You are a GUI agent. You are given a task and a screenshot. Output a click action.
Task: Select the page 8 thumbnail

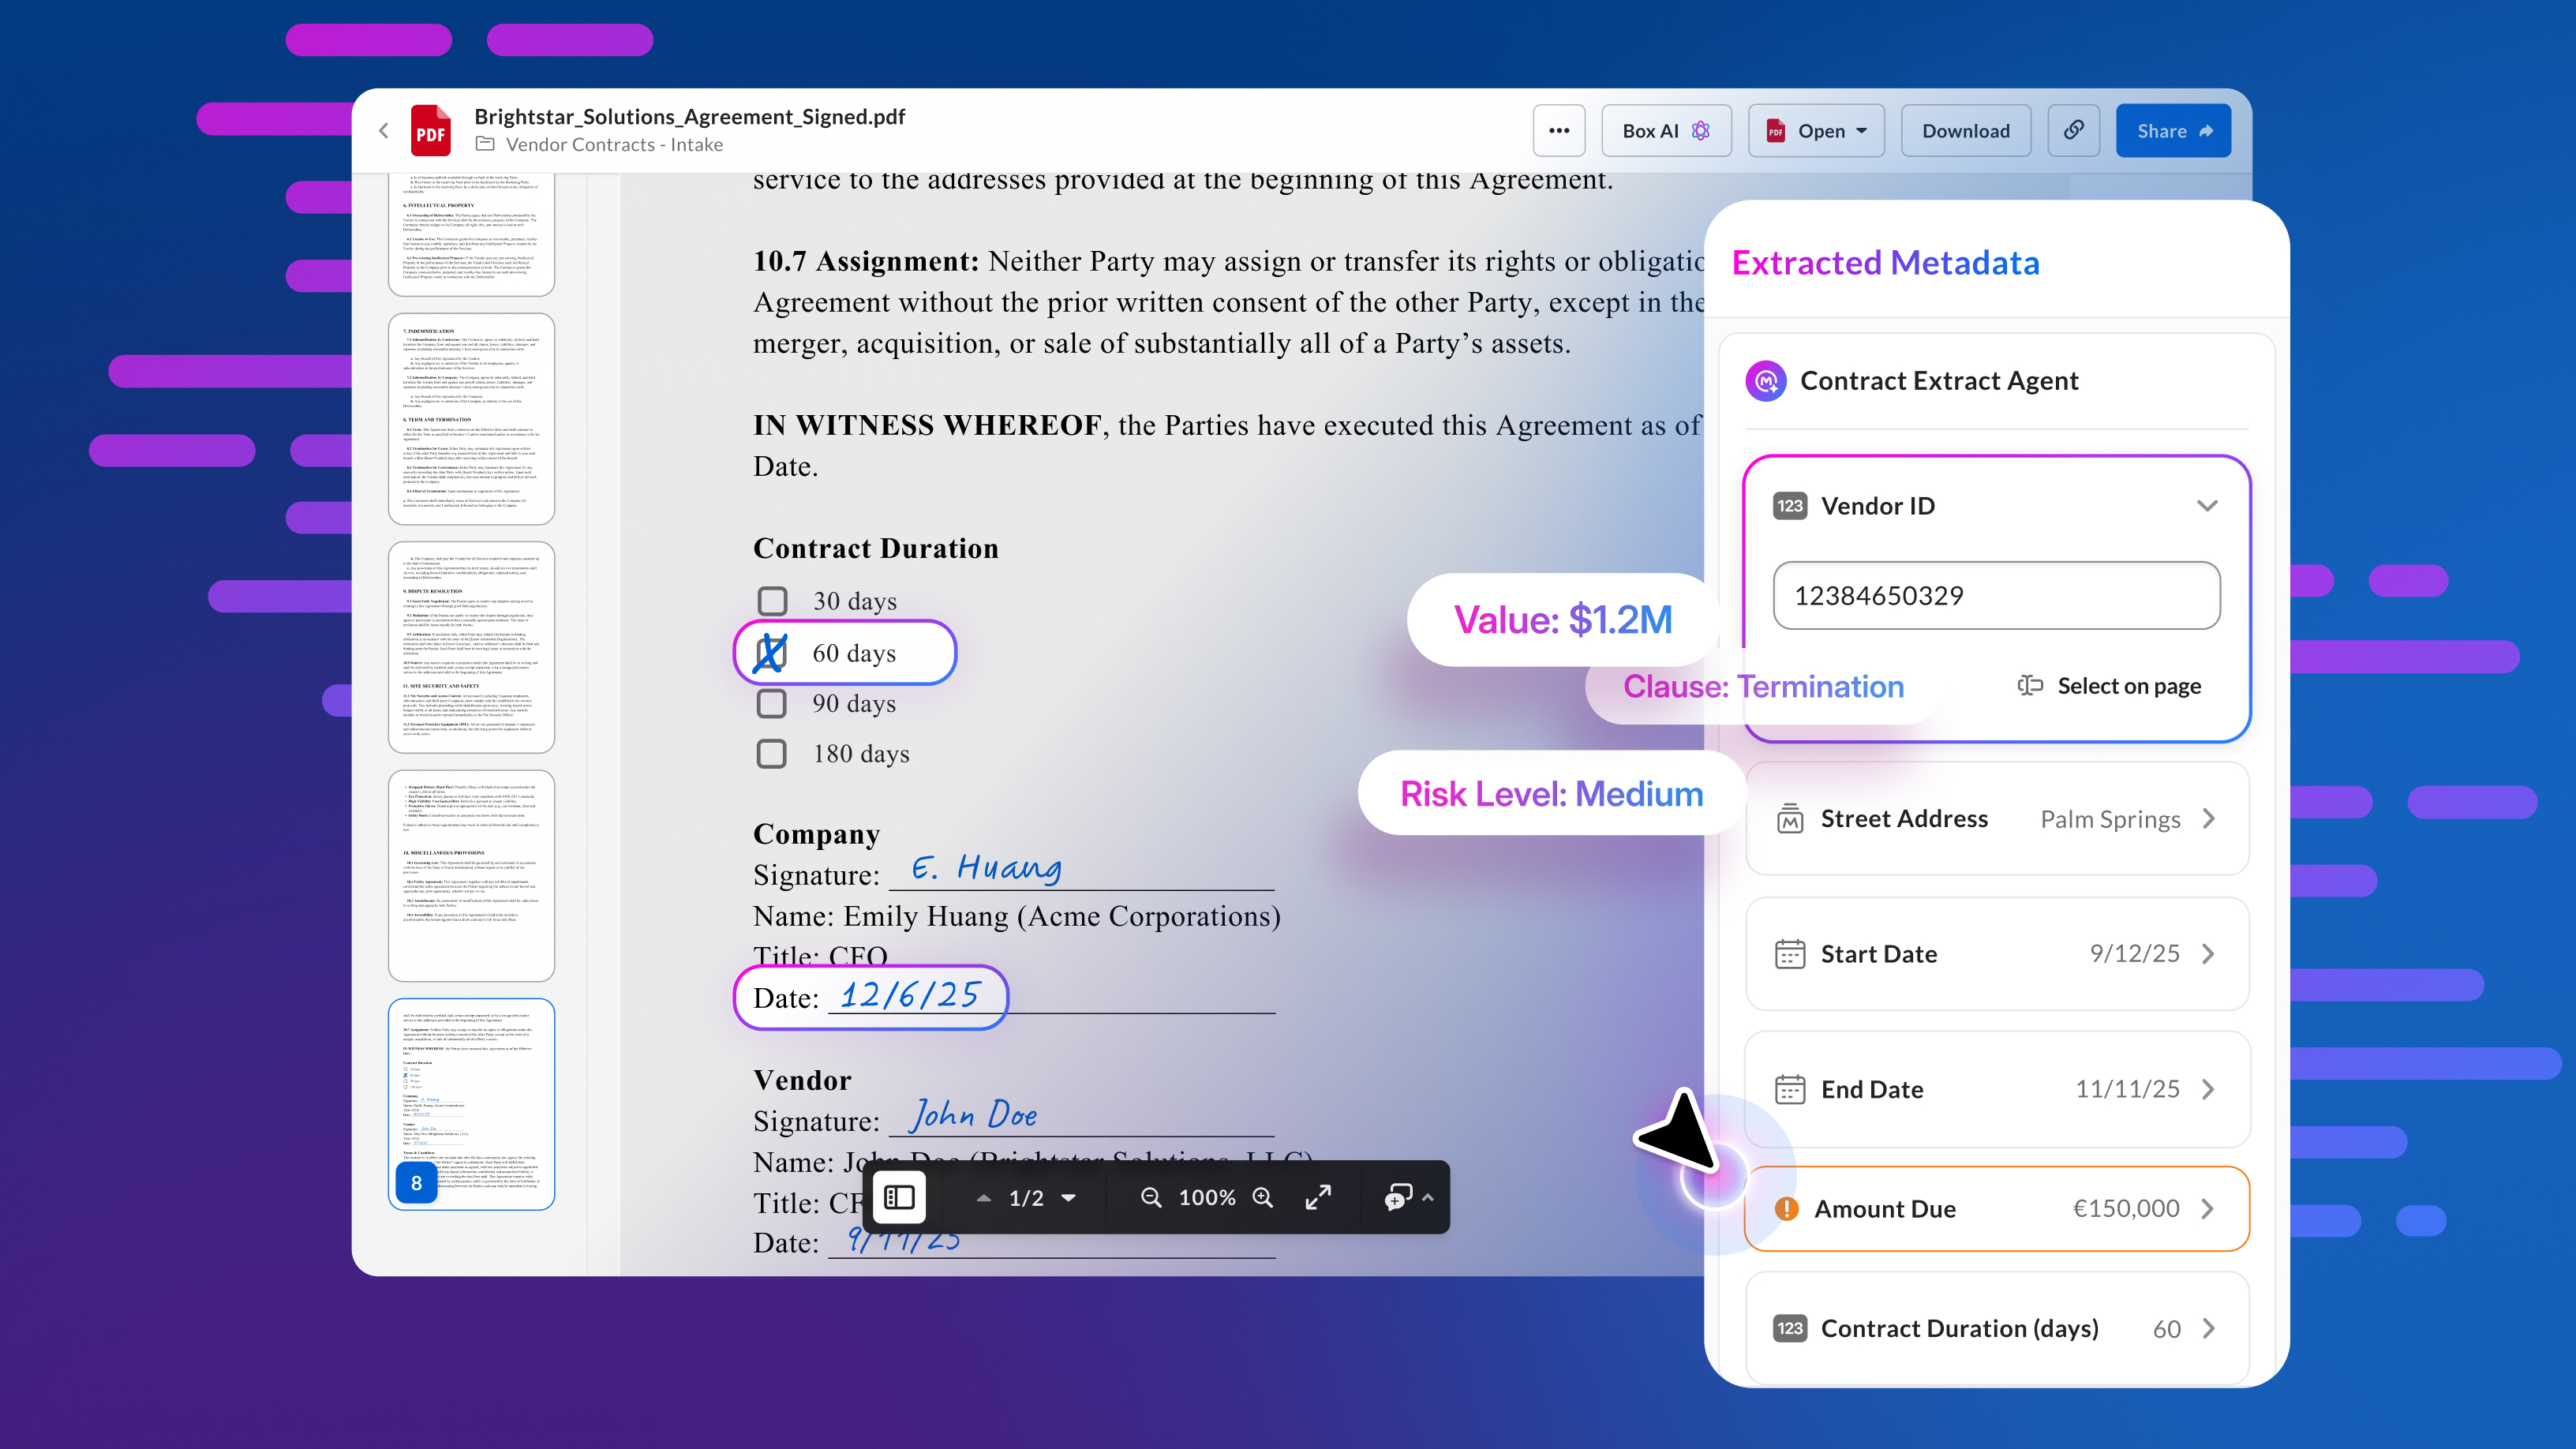tap(471, 1104)
